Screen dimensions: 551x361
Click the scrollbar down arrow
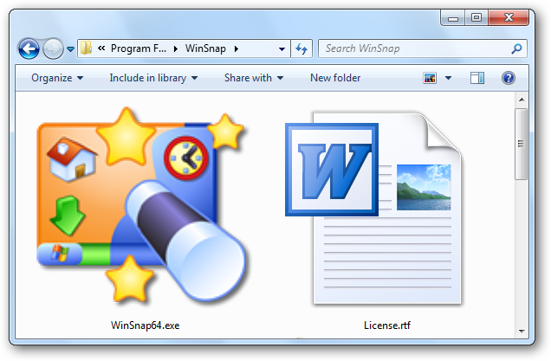point(521,331)
